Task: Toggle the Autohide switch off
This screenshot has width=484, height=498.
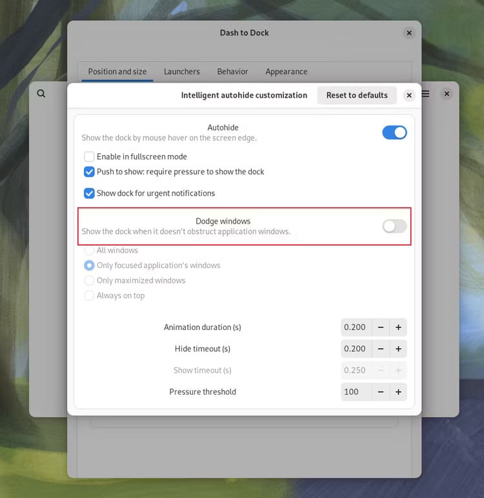Action: pos(394,133)
